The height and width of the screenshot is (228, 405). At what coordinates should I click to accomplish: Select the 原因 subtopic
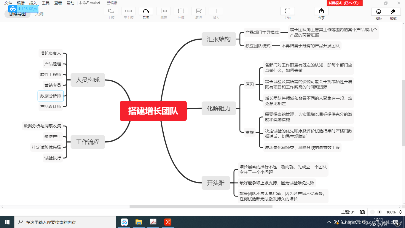point(250,84)
